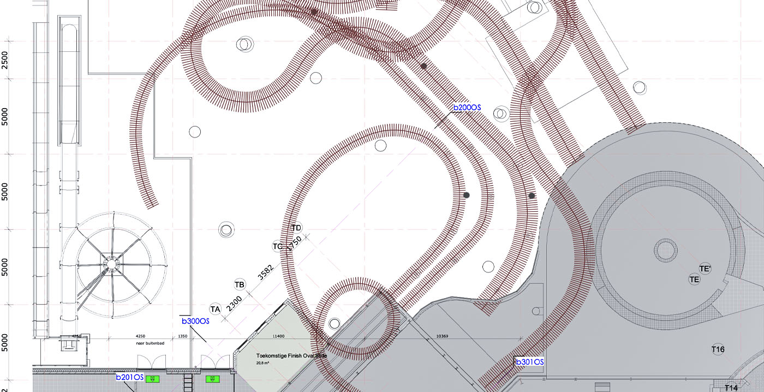
Task: Click the T16 marker circle
Action: [718, 349]
